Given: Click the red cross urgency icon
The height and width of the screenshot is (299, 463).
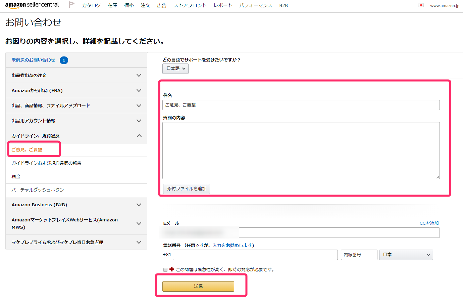Looking at the screenshot, I should 172,269.
